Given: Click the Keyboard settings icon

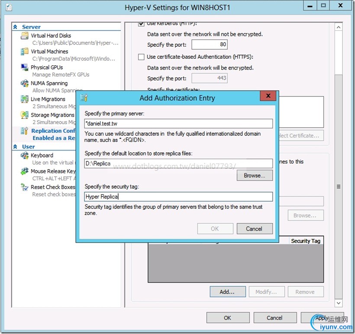Looking at the screenshot, I should pyautogui.click(x=24, y=155).
